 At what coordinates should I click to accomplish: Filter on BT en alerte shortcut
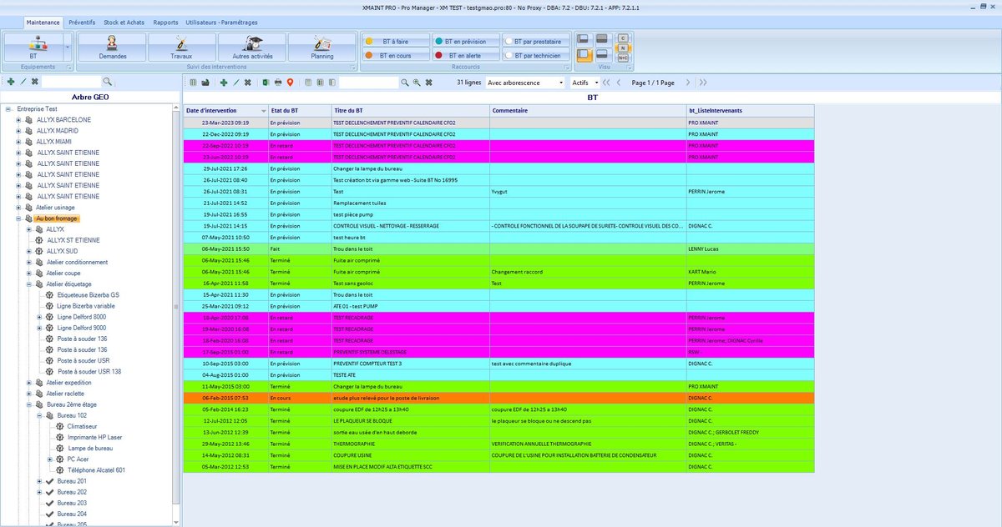click(x=465, y=55)
